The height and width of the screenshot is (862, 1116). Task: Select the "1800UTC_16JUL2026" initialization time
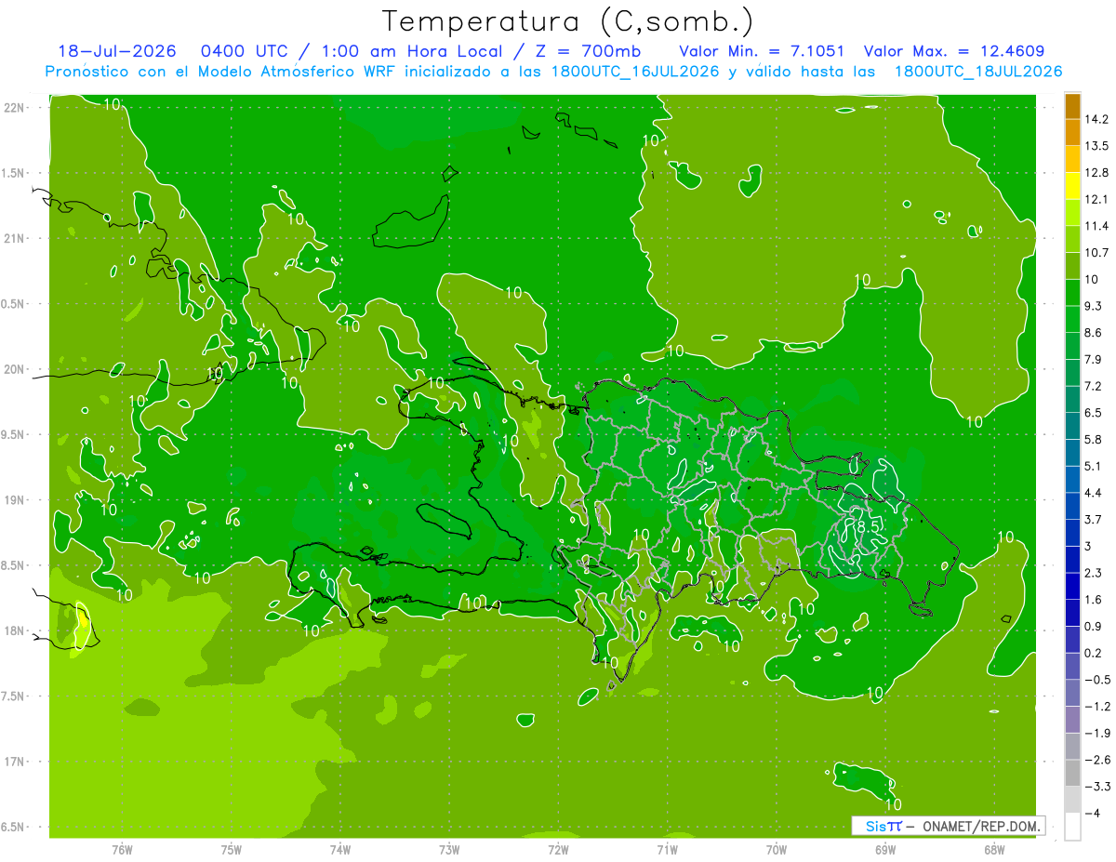[634, 72]
